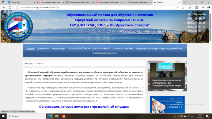Open the Edge Settings and more menu
The width and height of the screenshot is (212, 119).
point(203,8)
